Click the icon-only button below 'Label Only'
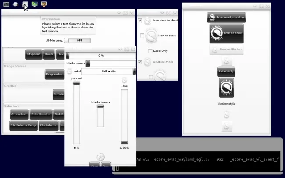Image resolution: width=285 pixels, height=178 pixels. [x=227, y=88]
